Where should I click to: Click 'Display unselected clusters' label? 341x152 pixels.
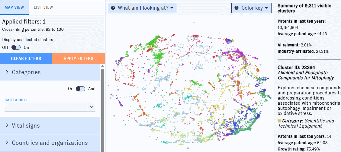[x=27, y=40]
